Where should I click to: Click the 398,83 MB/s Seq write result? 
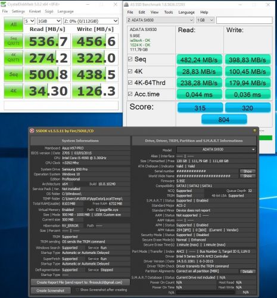pos(248,60)
